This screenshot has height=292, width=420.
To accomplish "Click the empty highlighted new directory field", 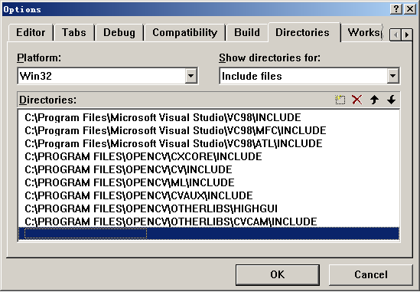I will coord(209,234).
